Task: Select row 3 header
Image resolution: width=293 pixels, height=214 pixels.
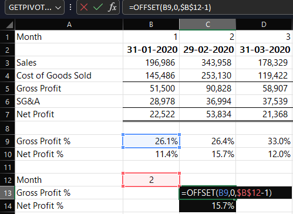Action: (7, 63)
